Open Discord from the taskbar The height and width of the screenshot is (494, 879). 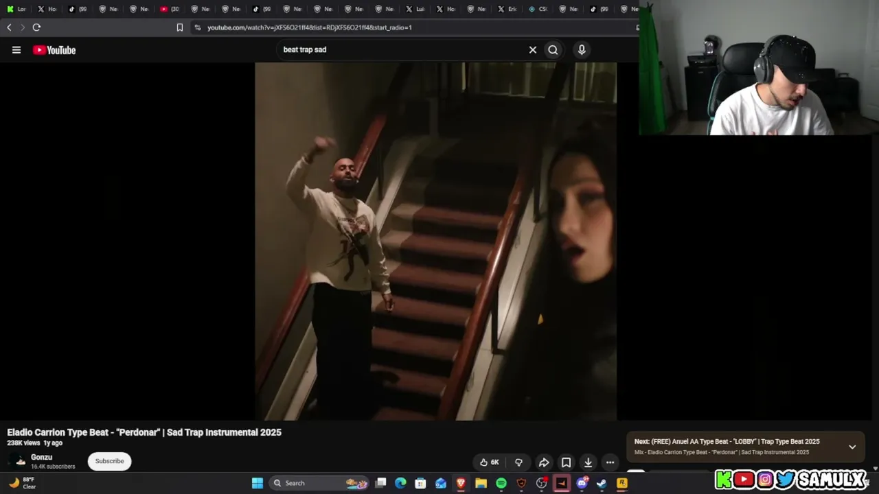582,483
